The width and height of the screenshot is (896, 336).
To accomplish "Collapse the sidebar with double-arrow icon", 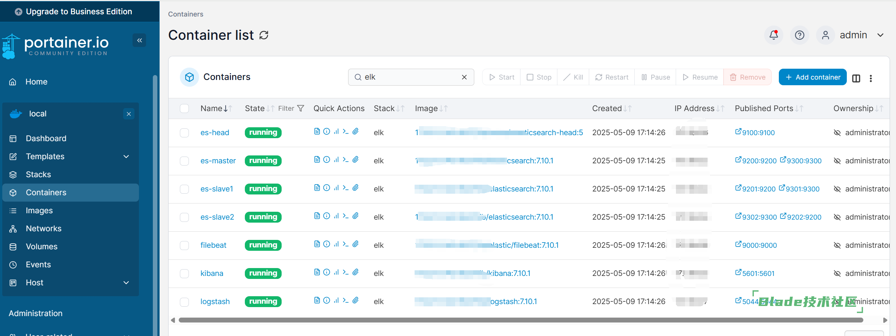I will click(139, 40).
